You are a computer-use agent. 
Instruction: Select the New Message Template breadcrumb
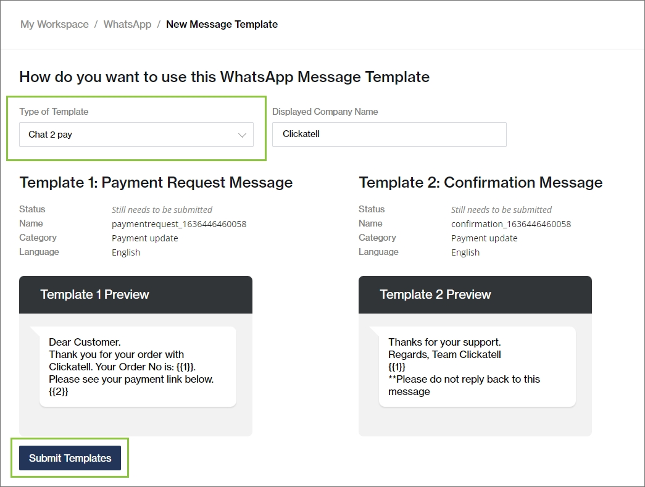222,24
